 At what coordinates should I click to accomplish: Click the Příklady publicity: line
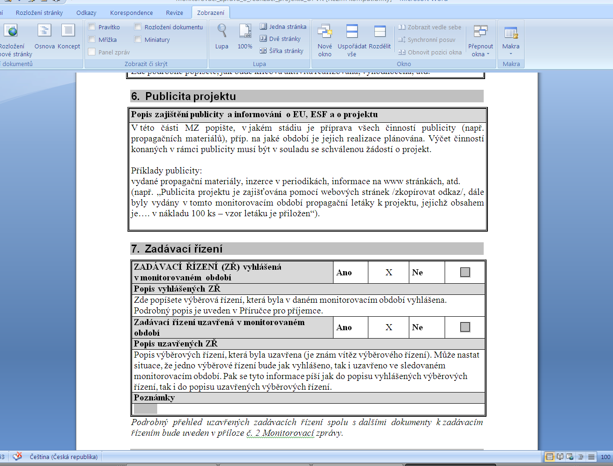[167, 171]
